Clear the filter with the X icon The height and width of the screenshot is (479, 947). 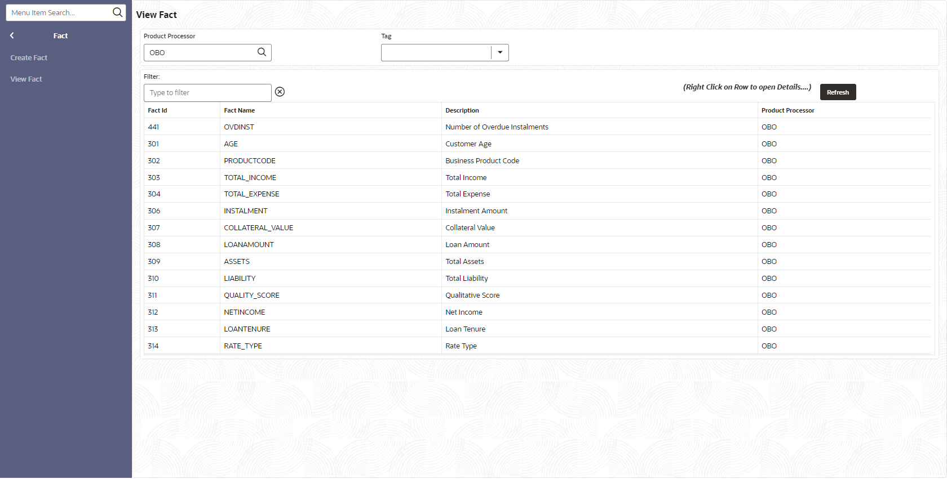pyautogui.click(x=280, y=92)
